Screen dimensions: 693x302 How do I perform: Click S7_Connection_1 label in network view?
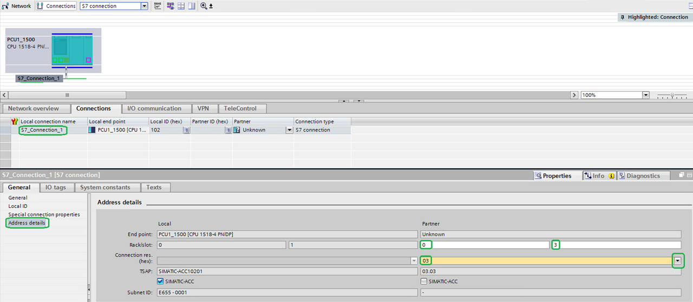tap(39, 78)
